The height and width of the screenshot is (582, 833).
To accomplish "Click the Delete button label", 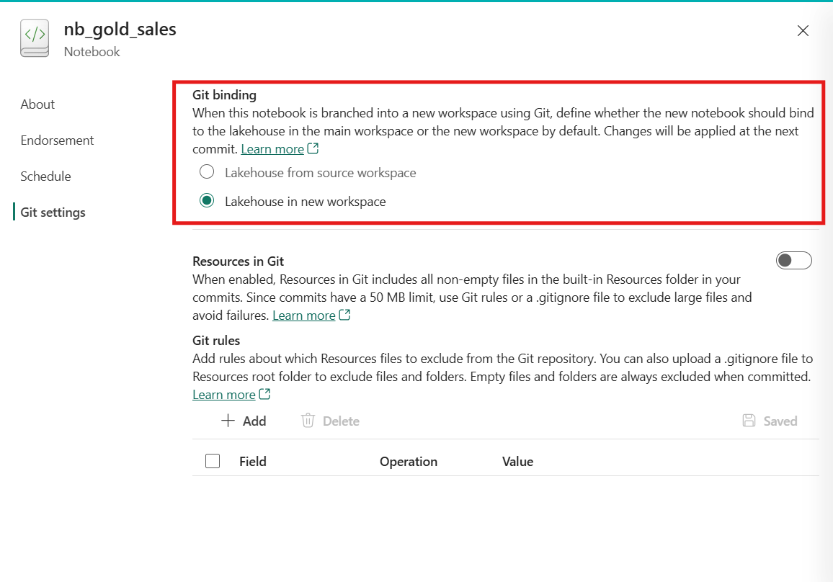I will coord(341,421).
